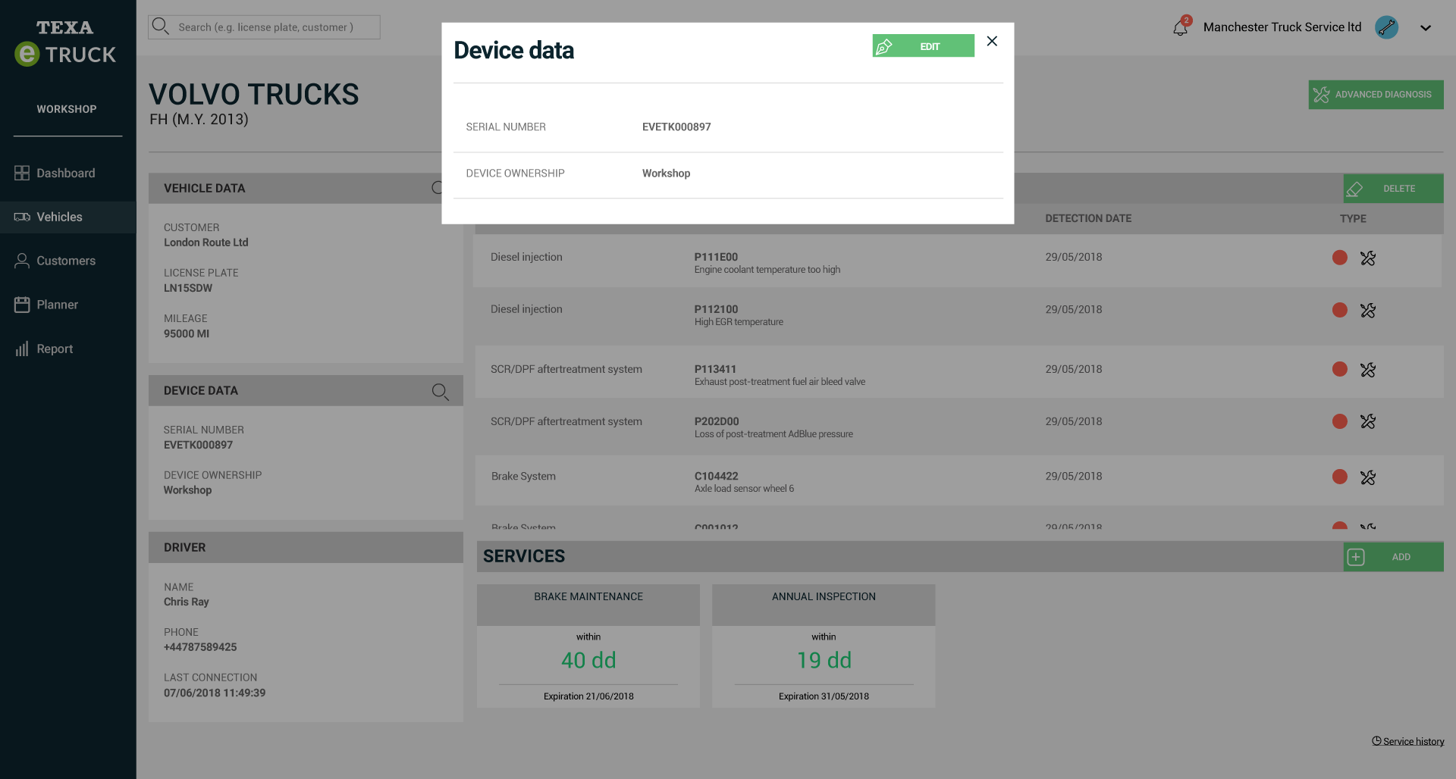Image resolution: width=1456 pixels, height=779 pixels.
Task: Click the Planner calendar icon
Action: [22, 305]
